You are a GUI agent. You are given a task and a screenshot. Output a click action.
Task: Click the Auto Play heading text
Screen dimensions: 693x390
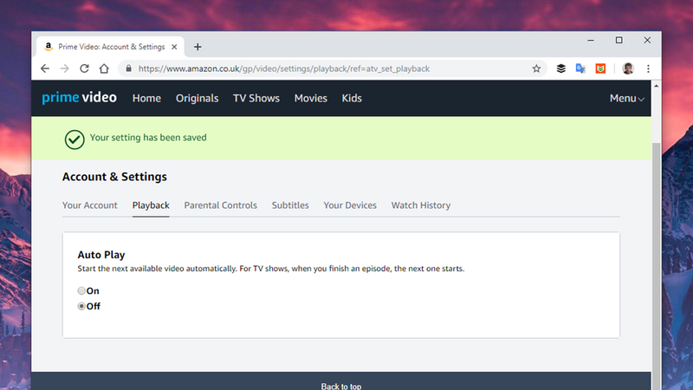[x=101, y=255]
